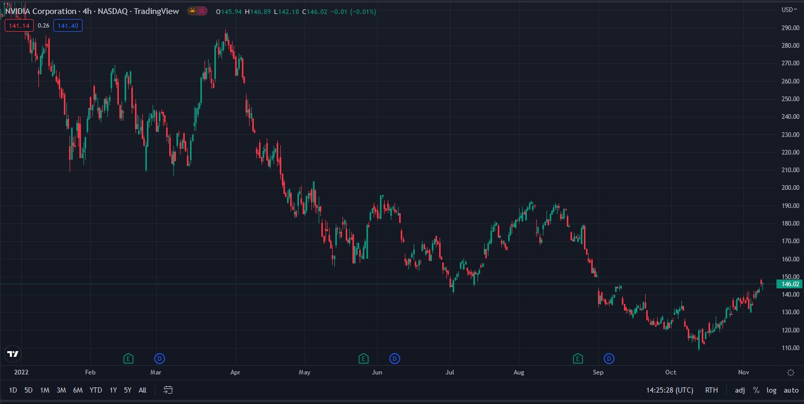
Task: Select the YTD date range
Action: [96, 390]
